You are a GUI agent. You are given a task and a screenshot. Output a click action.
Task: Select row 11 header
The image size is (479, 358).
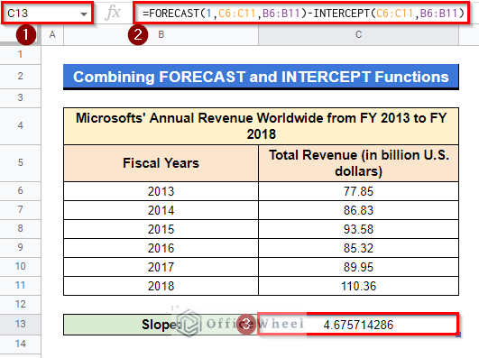point(20,285)
